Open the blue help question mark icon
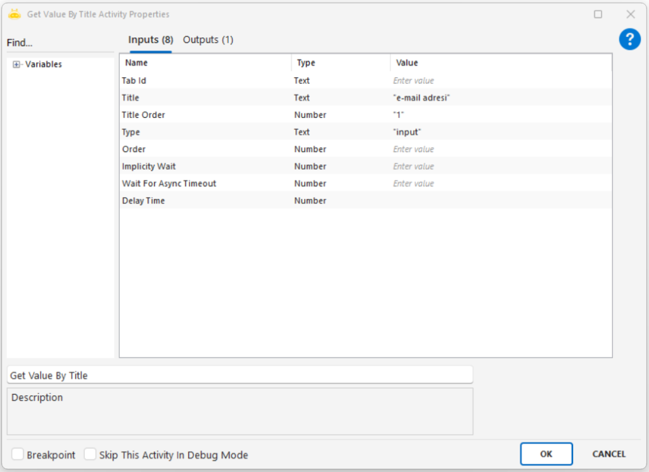 [629, 40]
